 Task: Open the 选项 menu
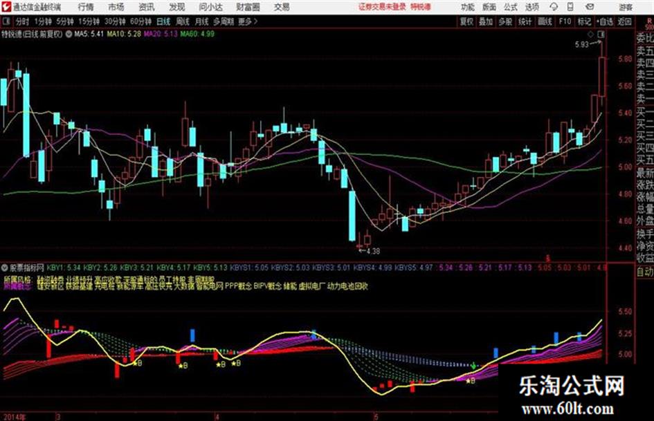pyautogui.click(x=532, y=7)
